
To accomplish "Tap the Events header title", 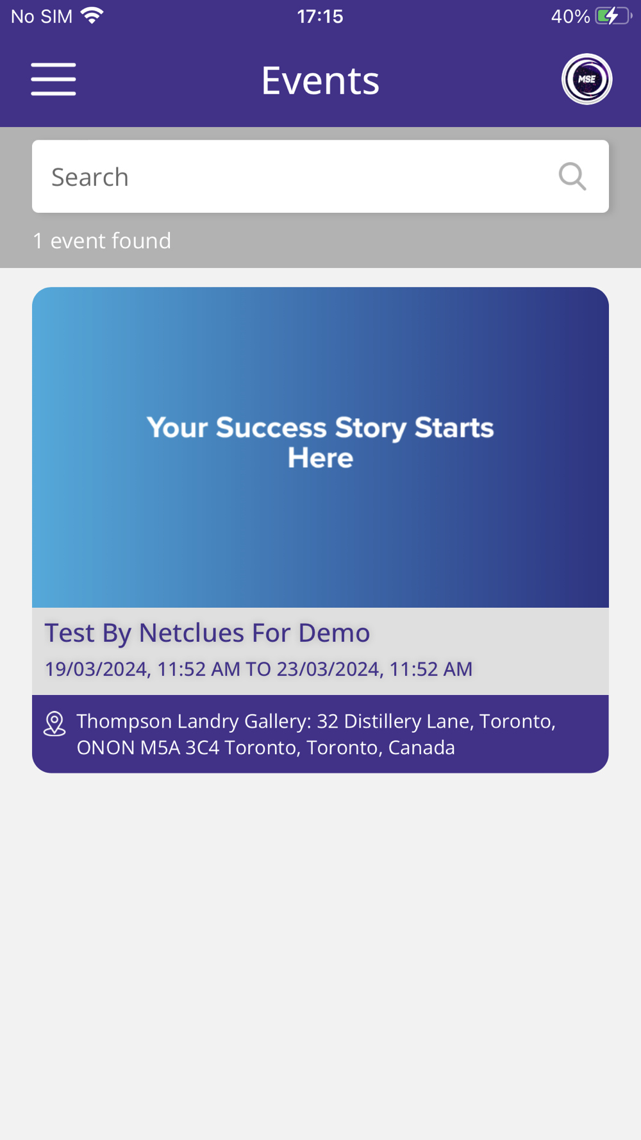I will click(x=320, y=80).
